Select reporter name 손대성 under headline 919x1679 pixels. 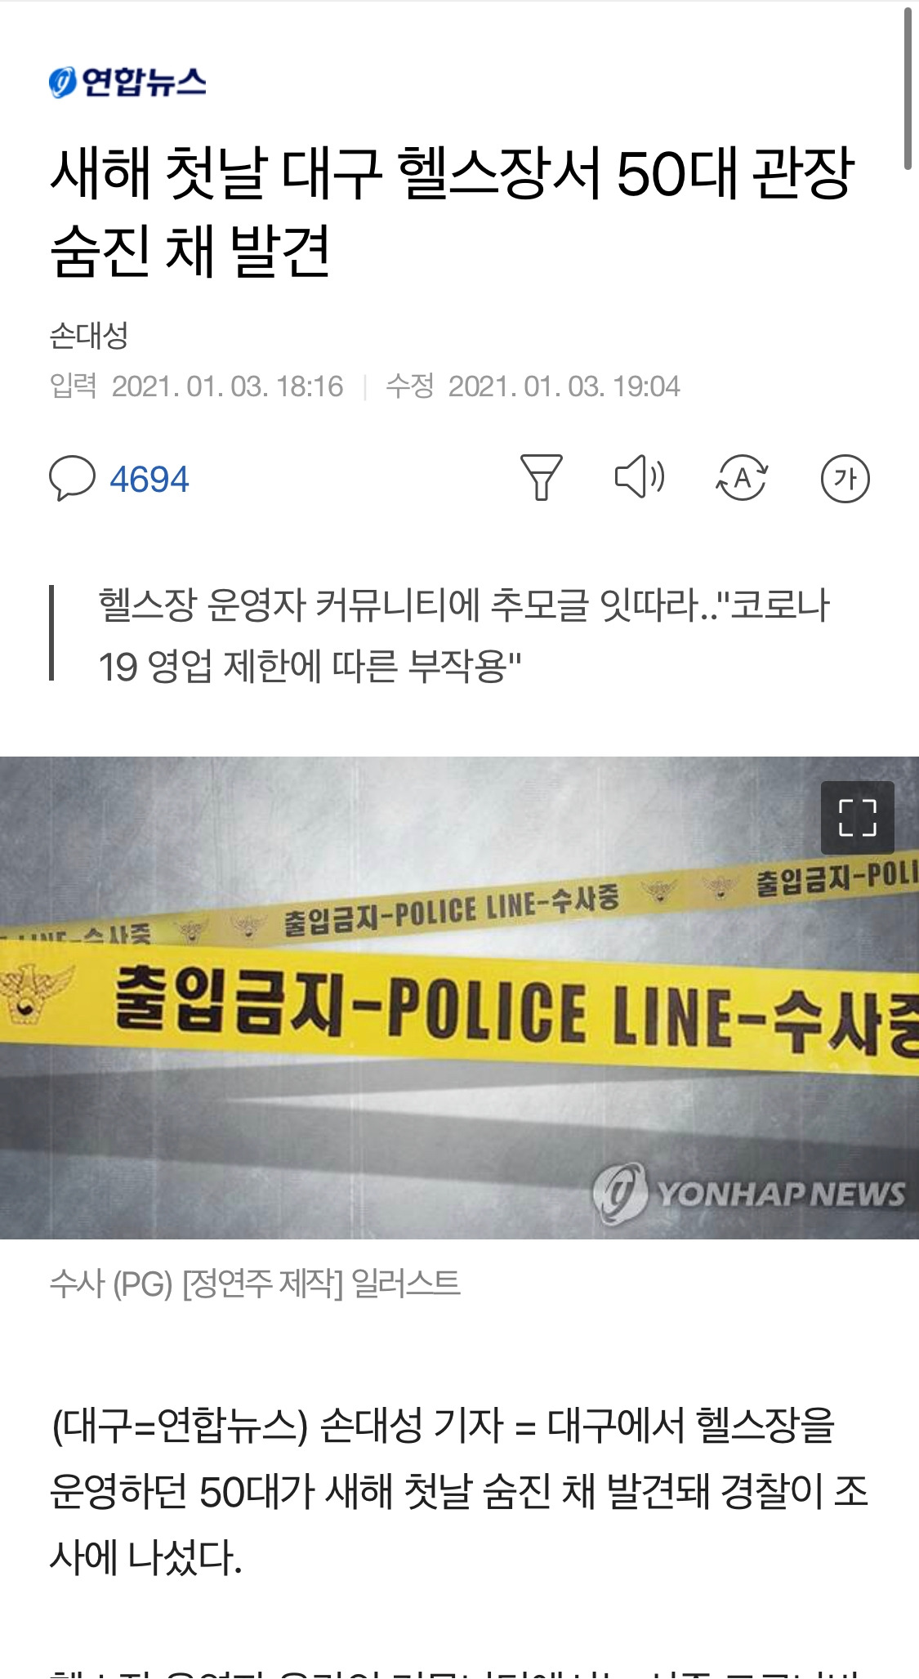89,335
